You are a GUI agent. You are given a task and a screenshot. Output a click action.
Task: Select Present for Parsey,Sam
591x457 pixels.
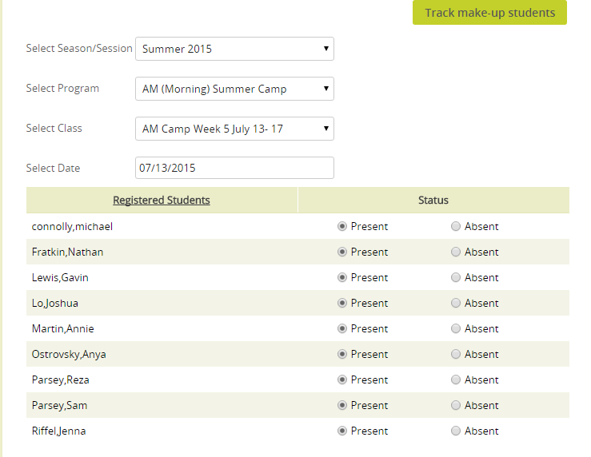coord(341,405)
